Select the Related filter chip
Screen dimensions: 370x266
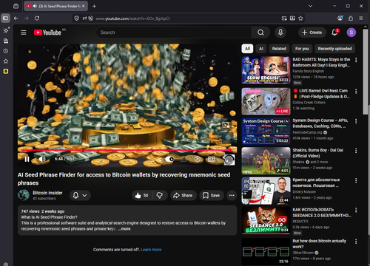(279, 49)
